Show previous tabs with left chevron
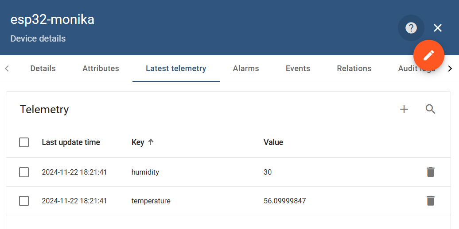Viewport: 459px width, 229px height. pyautogui.click(x=8, y=69)
